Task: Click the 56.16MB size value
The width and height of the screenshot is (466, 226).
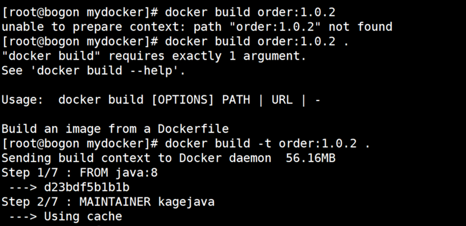Action: click(x=311, y=158)
